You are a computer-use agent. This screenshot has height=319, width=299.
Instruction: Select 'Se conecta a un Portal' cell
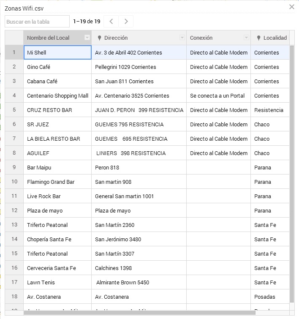(x=218, y=95)
